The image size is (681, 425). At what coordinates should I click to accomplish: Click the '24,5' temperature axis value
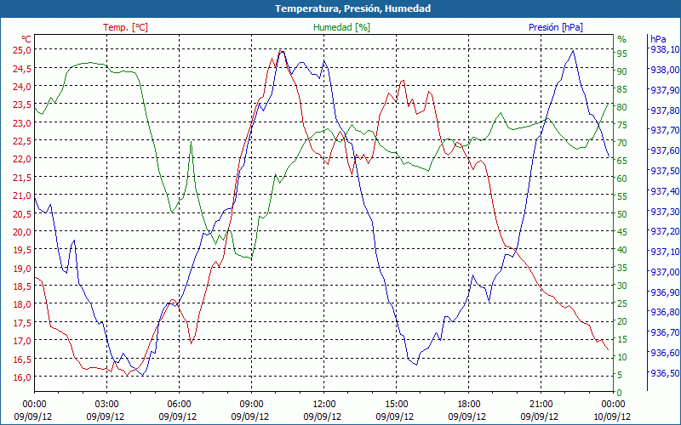[21, 68]
